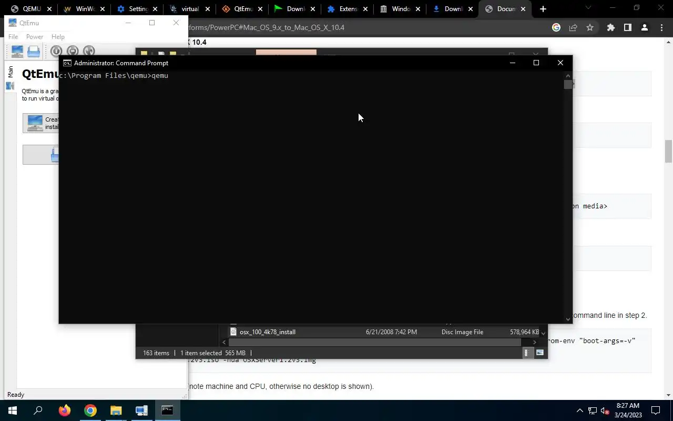Click the Create new machine button in QtEmu
This screenshot has height=421, width=673.
(x=41, y=123)
